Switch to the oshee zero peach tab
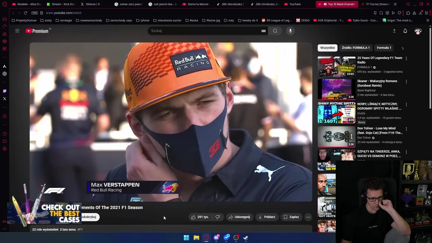This screenshot has height=243, width=432. coord(129,4)
